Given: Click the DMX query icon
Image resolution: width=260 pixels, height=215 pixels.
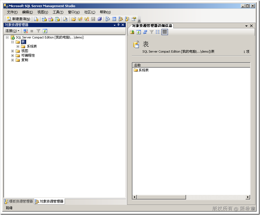Looking at the screenshot, I should (x=51, y=19).
